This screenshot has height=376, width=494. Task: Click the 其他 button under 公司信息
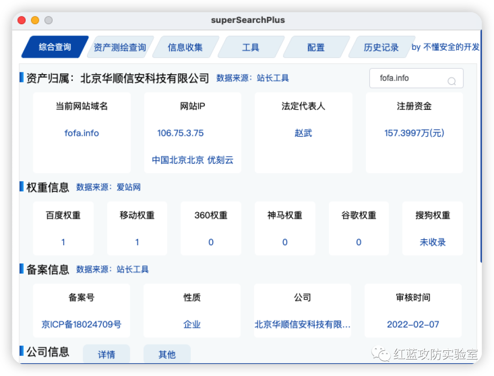point(167,354)
